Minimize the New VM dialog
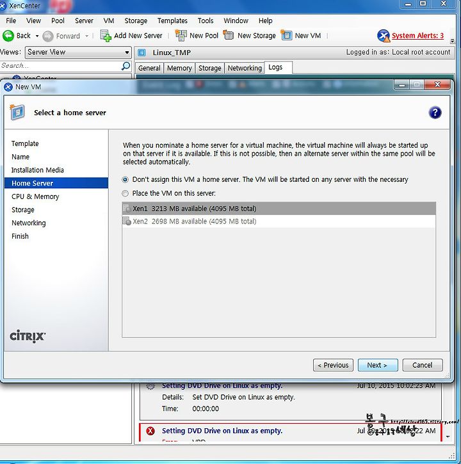 (x=401, y=85)
